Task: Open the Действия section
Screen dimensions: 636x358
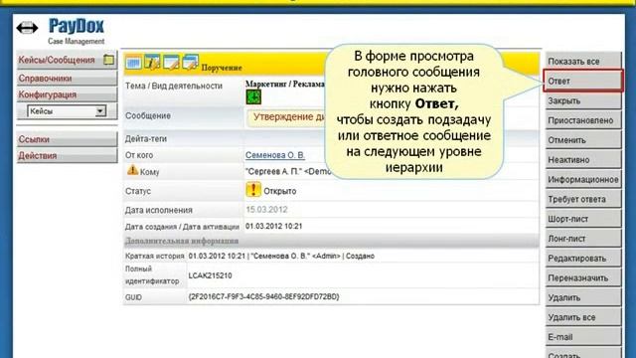Action: pos(67,155)
